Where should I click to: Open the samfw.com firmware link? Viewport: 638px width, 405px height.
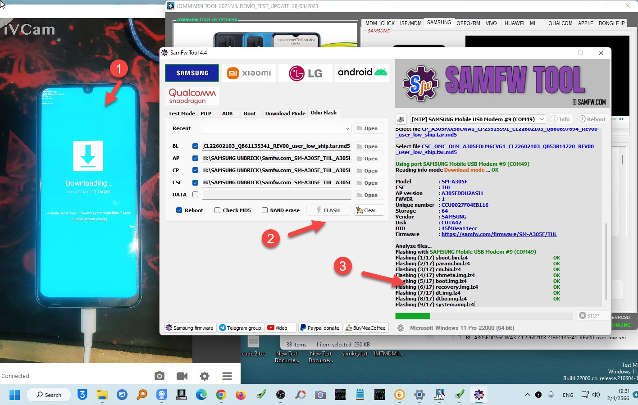point(499,234)
